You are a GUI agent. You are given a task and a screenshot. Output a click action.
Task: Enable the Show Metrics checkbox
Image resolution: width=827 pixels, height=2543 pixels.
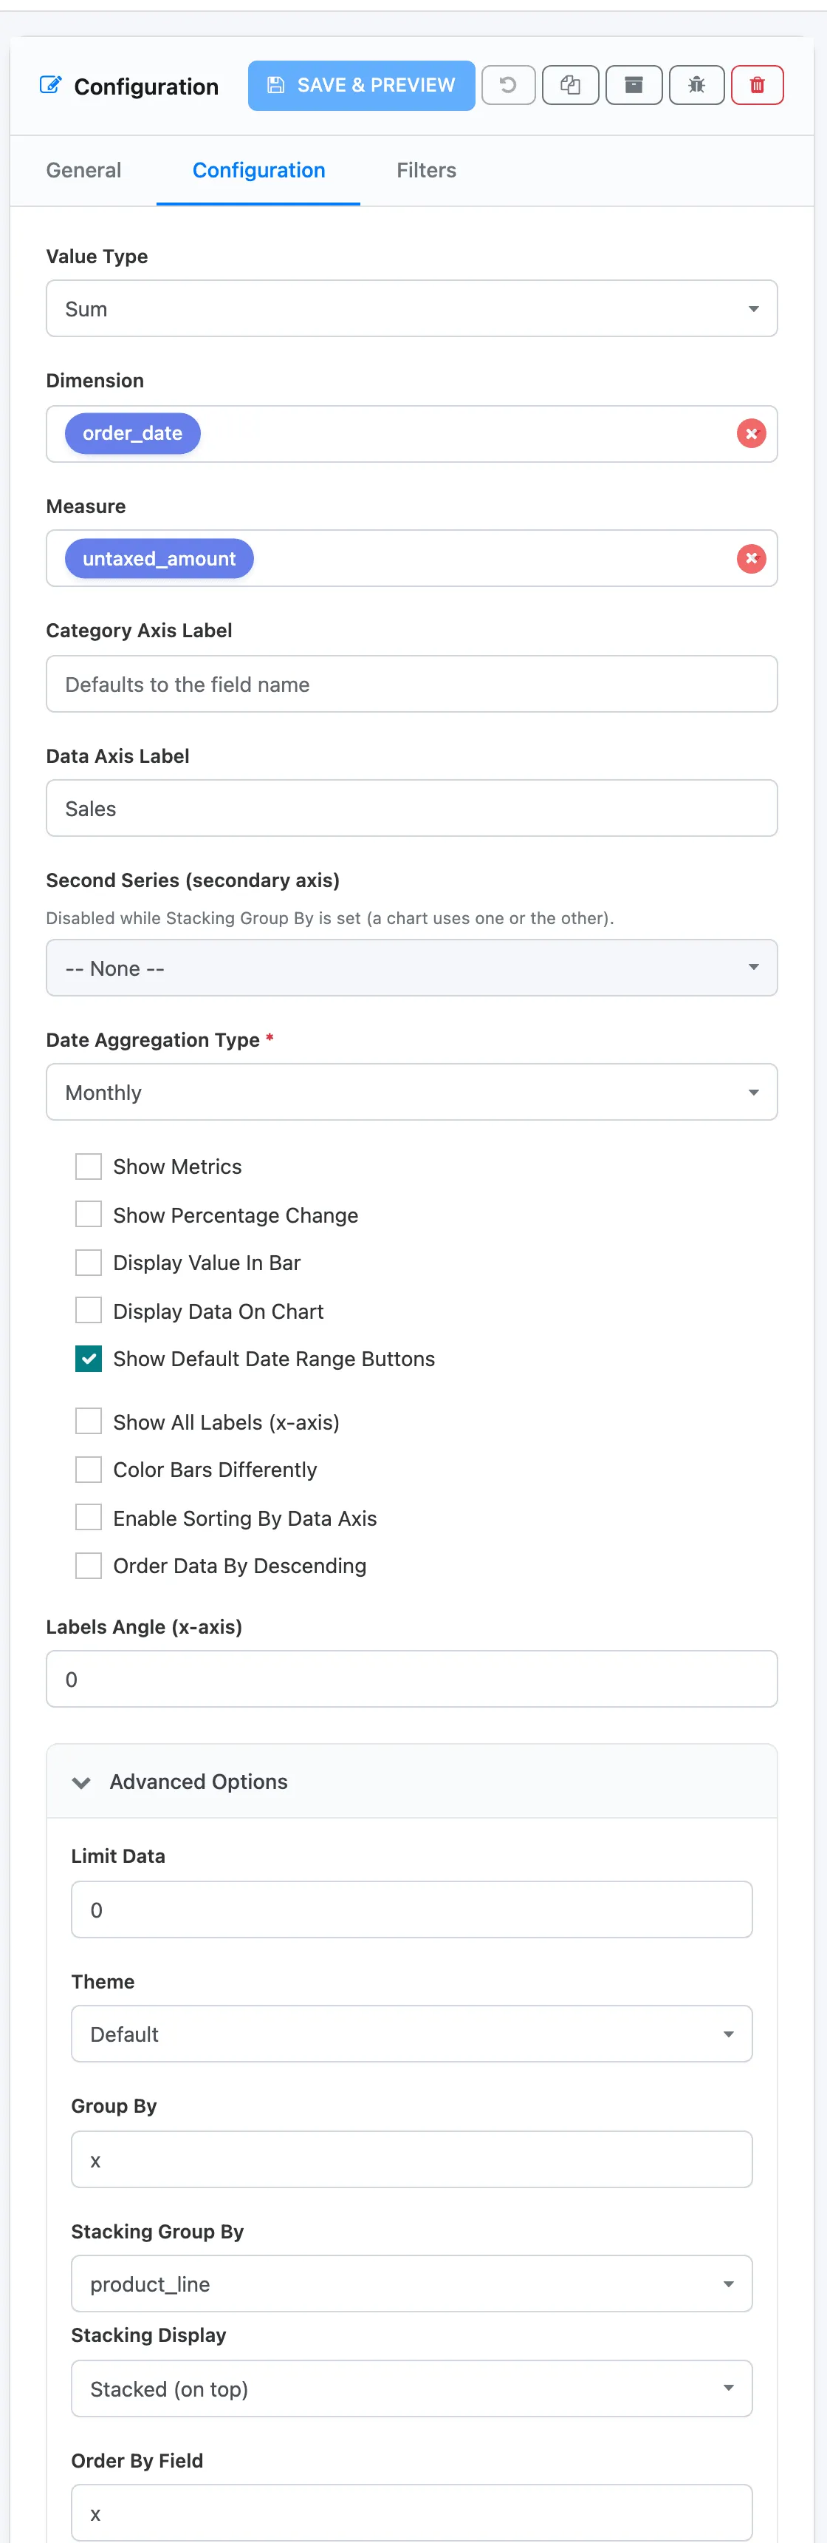coord(89,1167)
